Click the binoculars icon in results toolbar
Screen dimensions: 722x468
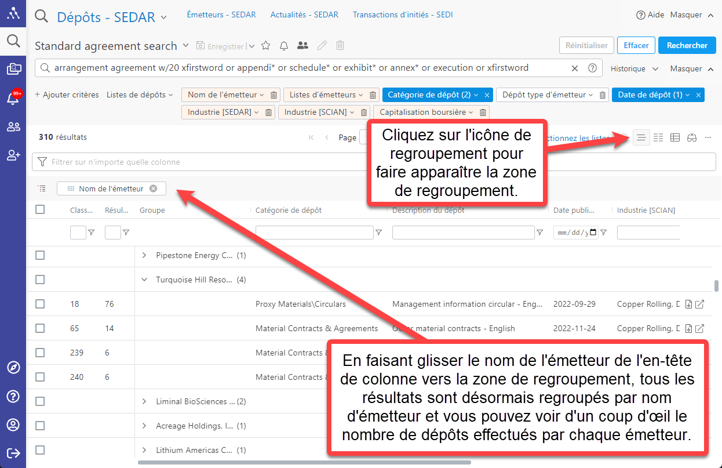(x=692, y=137)
